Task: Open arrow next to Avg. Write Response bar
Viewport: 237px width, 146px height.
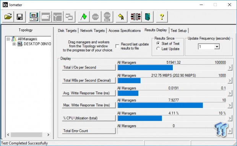Action: click(x=230, y=93)
